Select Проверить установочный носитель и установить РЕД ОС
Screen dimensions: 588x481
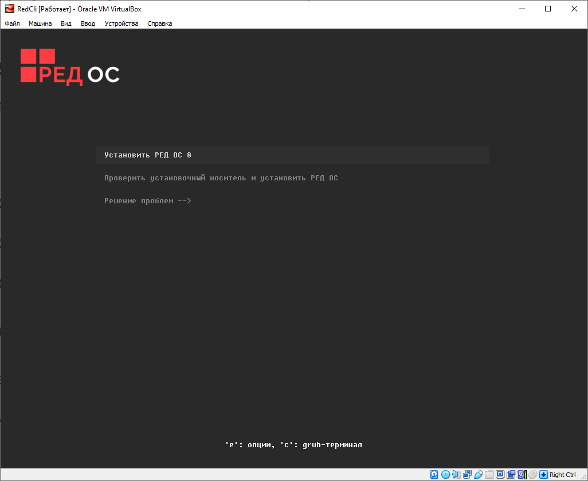coord(221,178)
